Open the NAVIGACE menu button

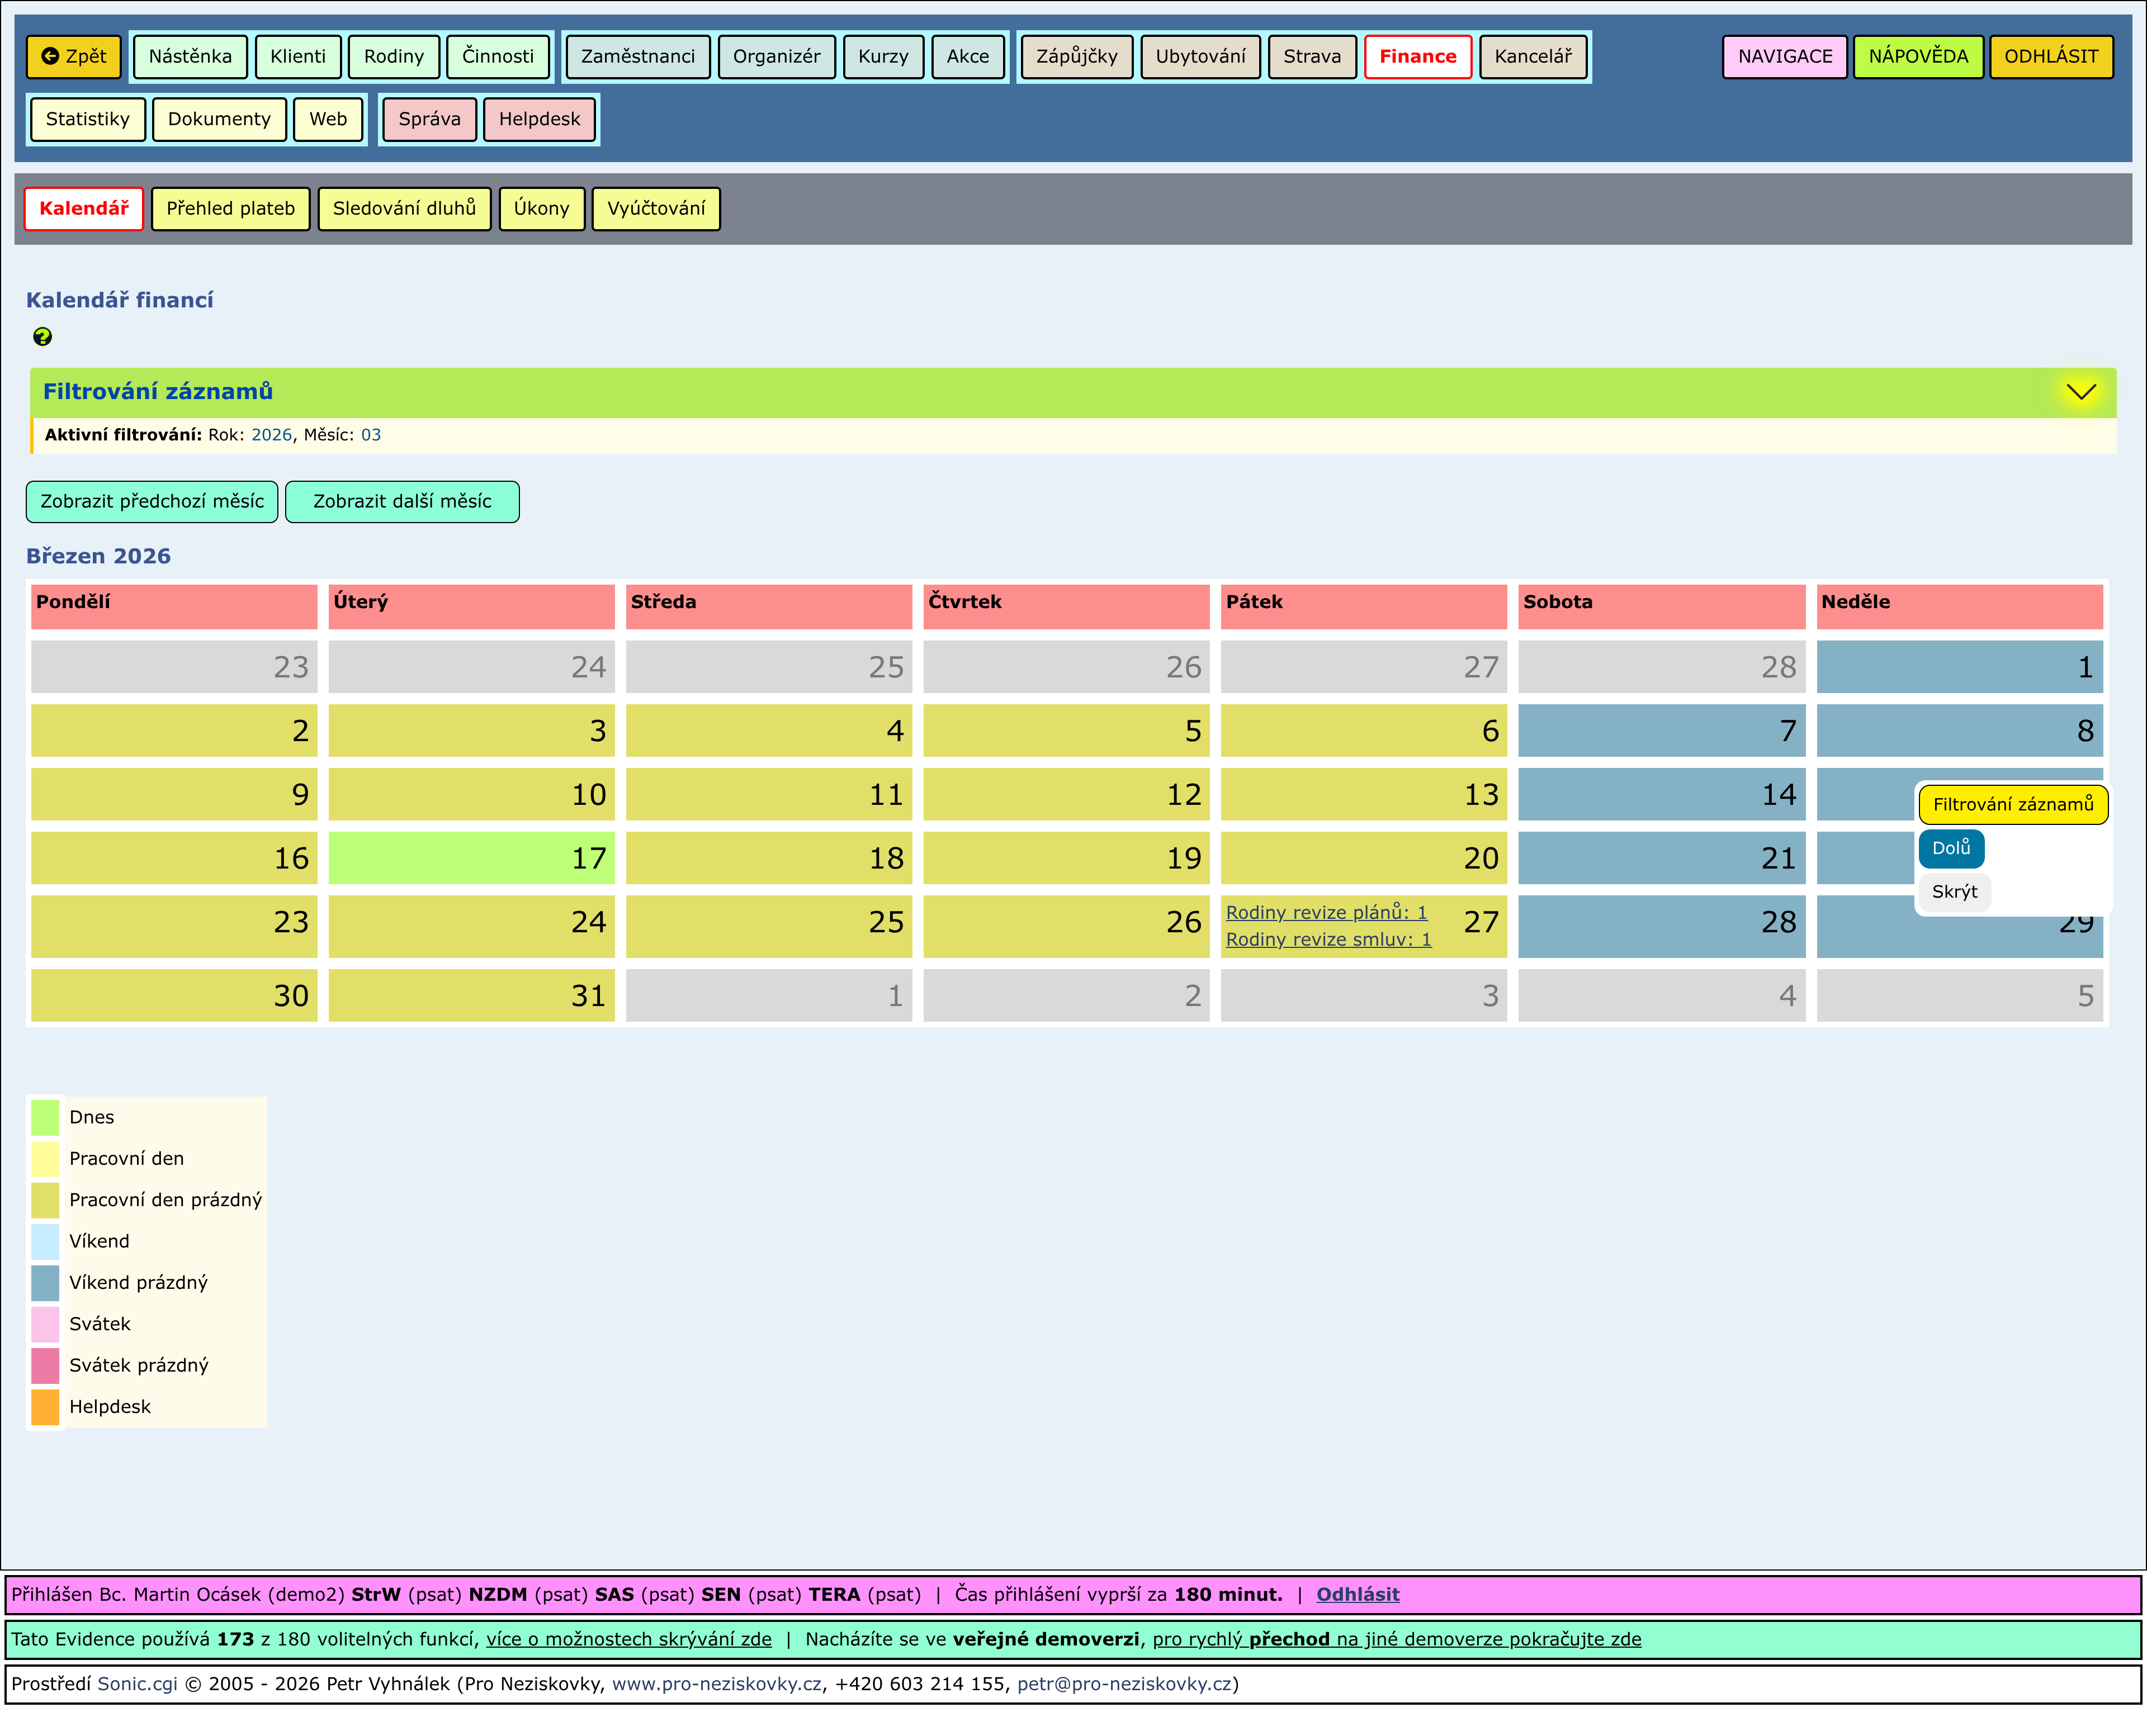pyautogui.click(x=1784, y=57)
